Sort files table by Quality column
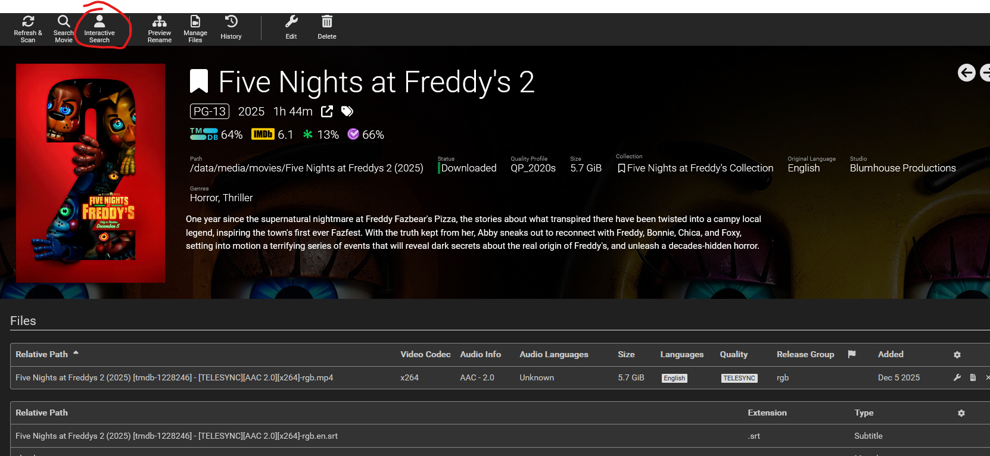The width and height of the screenshot is (990, 456). 733,354
